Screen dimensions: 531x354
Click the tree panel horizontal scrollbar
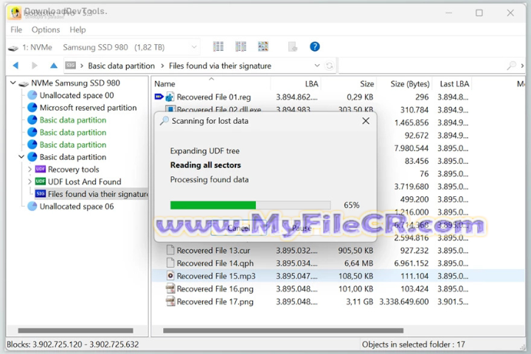pos(75,330)
